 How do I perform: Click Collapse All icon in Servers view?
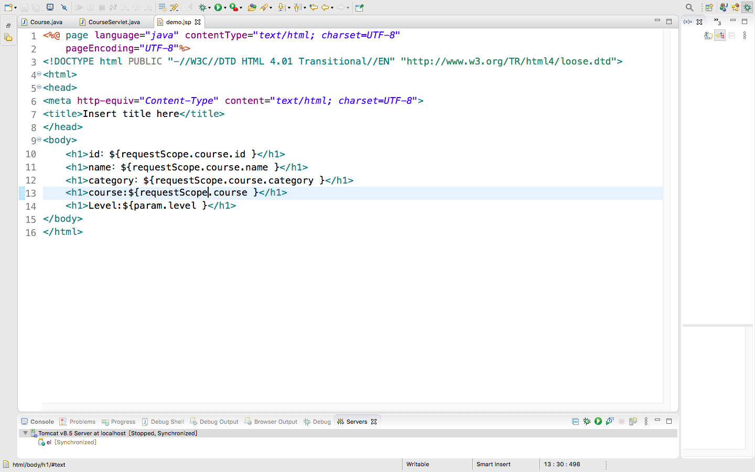[575, 421]
